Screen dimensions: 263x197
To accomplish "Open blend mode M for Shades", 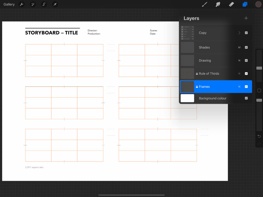I will [239, 47].
